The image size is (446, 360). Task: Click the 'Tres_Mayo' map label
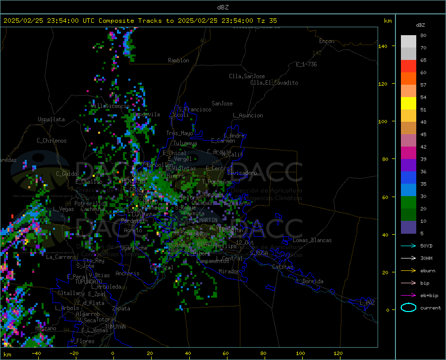[x=179, y=133]
